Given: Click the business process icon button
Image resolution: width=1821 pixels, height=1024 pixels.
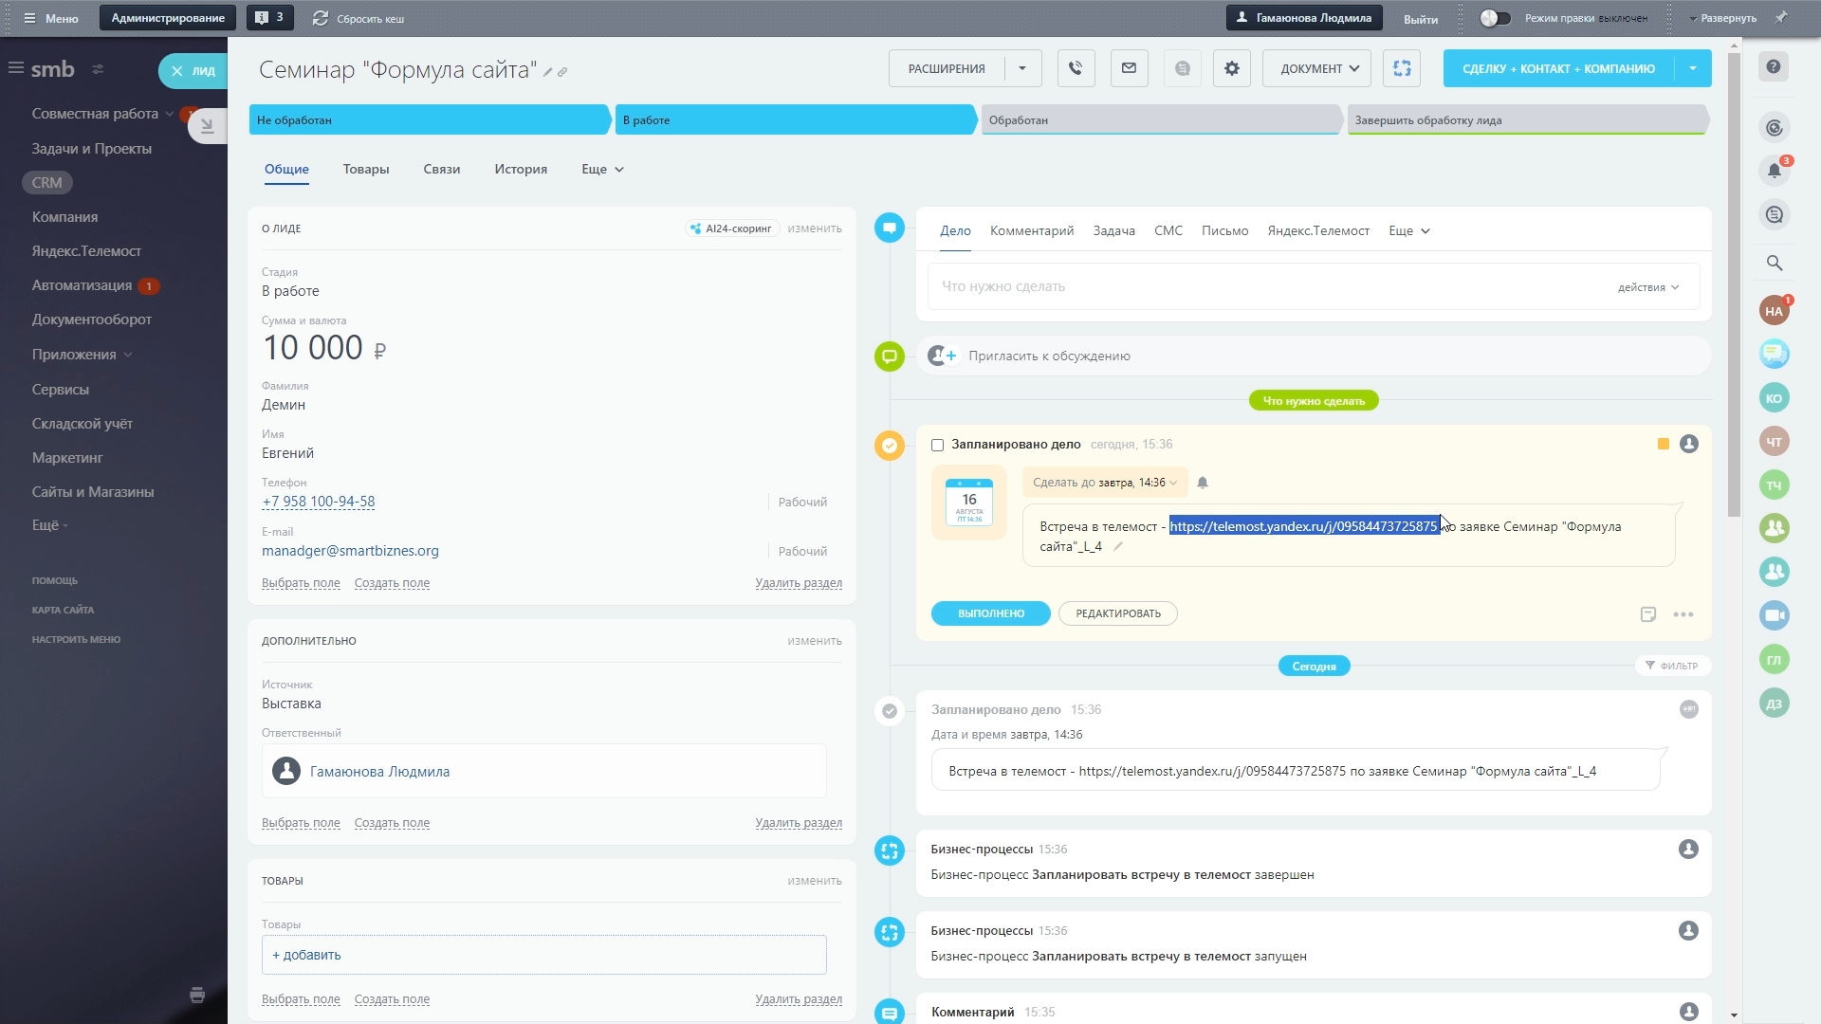Looking at the screenshot, I should [x=1401, y=68].
